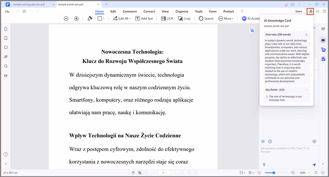The width and height of the screenshot is (329, 177).
Task: Click the save icon in title toolbar
Action: 17,11
